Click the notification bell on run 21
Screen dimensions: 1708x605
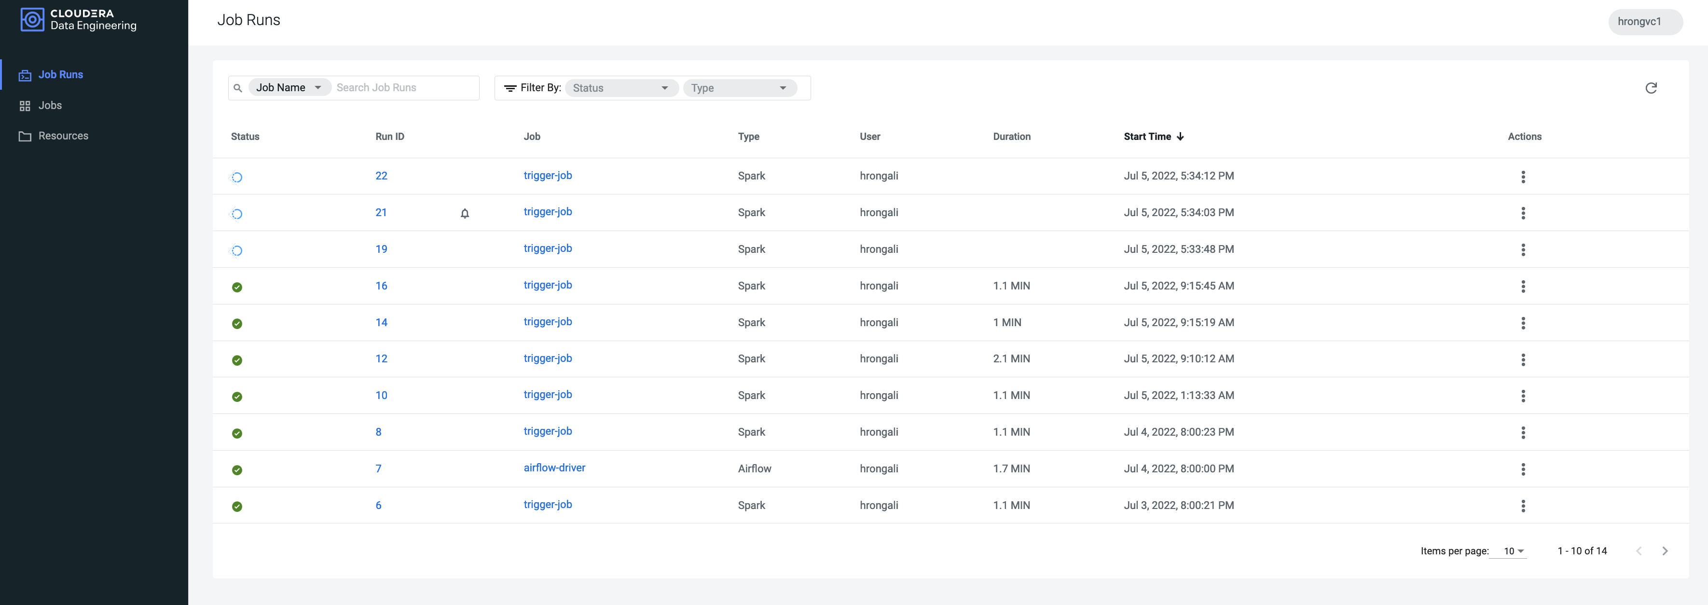tap(464, 213)
